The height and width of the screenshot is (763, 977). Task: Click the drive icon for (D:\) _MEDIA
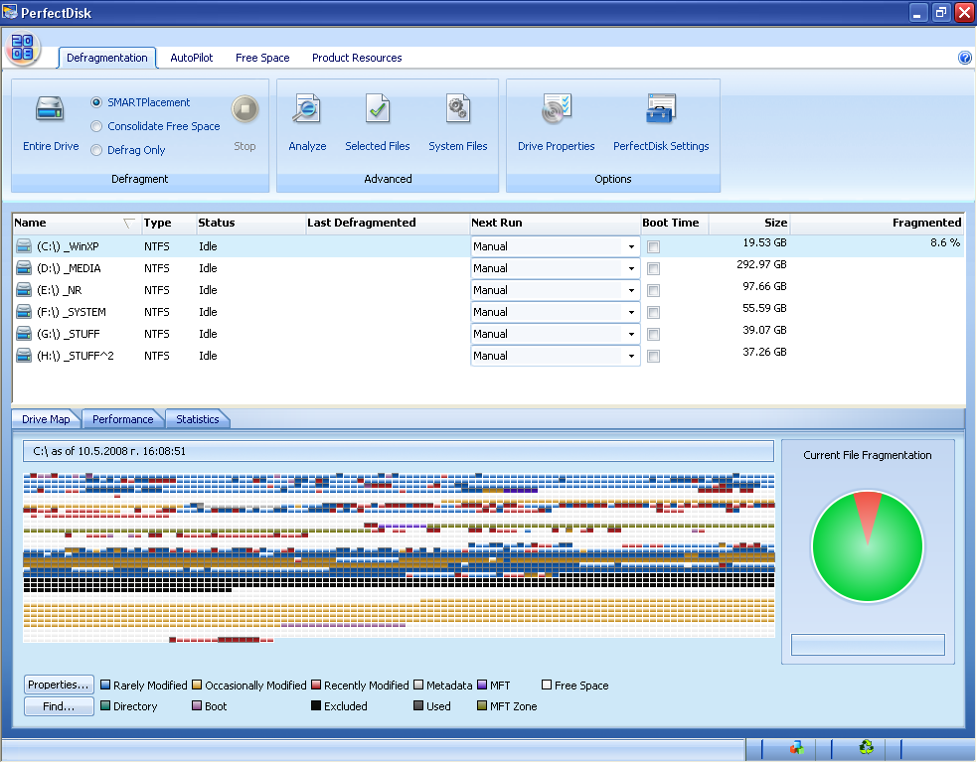24,268
